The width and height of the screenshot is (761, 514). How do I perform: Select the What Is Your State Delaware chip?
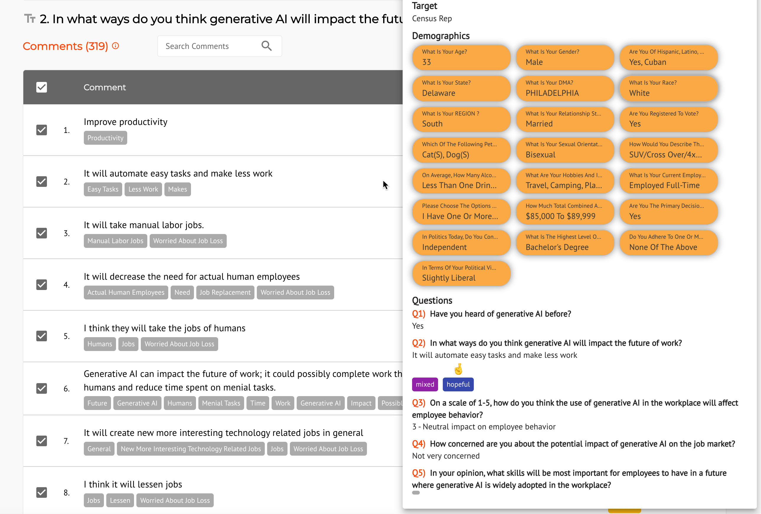click(x=461, y=88)
